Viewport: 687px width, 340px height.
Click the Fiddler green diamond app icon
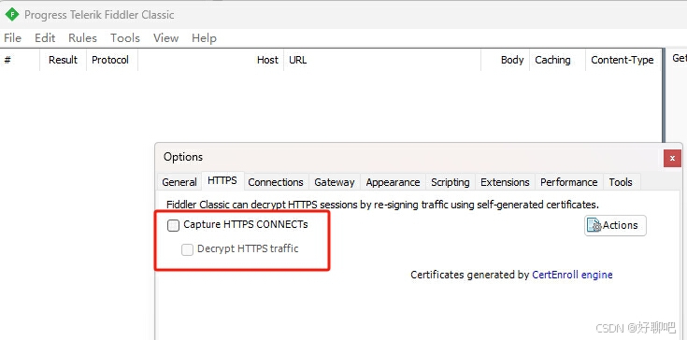click(12, 14)
